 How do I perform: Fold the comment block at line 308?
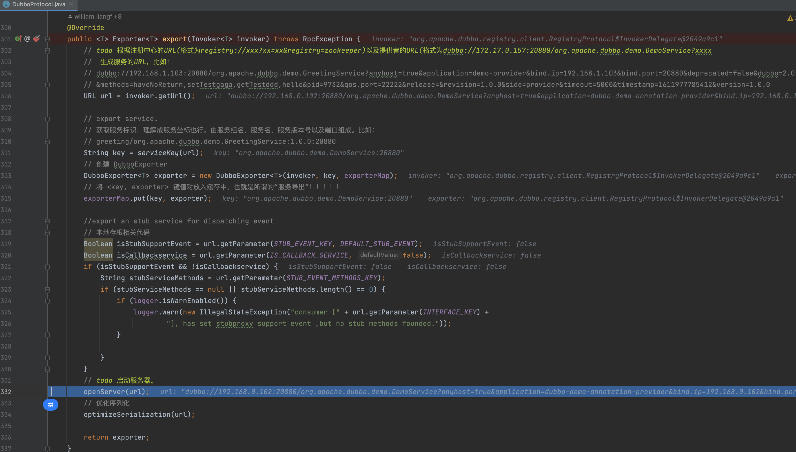click(48, 119)
